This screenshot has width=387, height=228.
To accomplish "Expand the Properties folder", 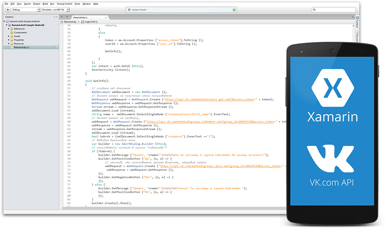I will pyautogui.click(x=9, y=40).
